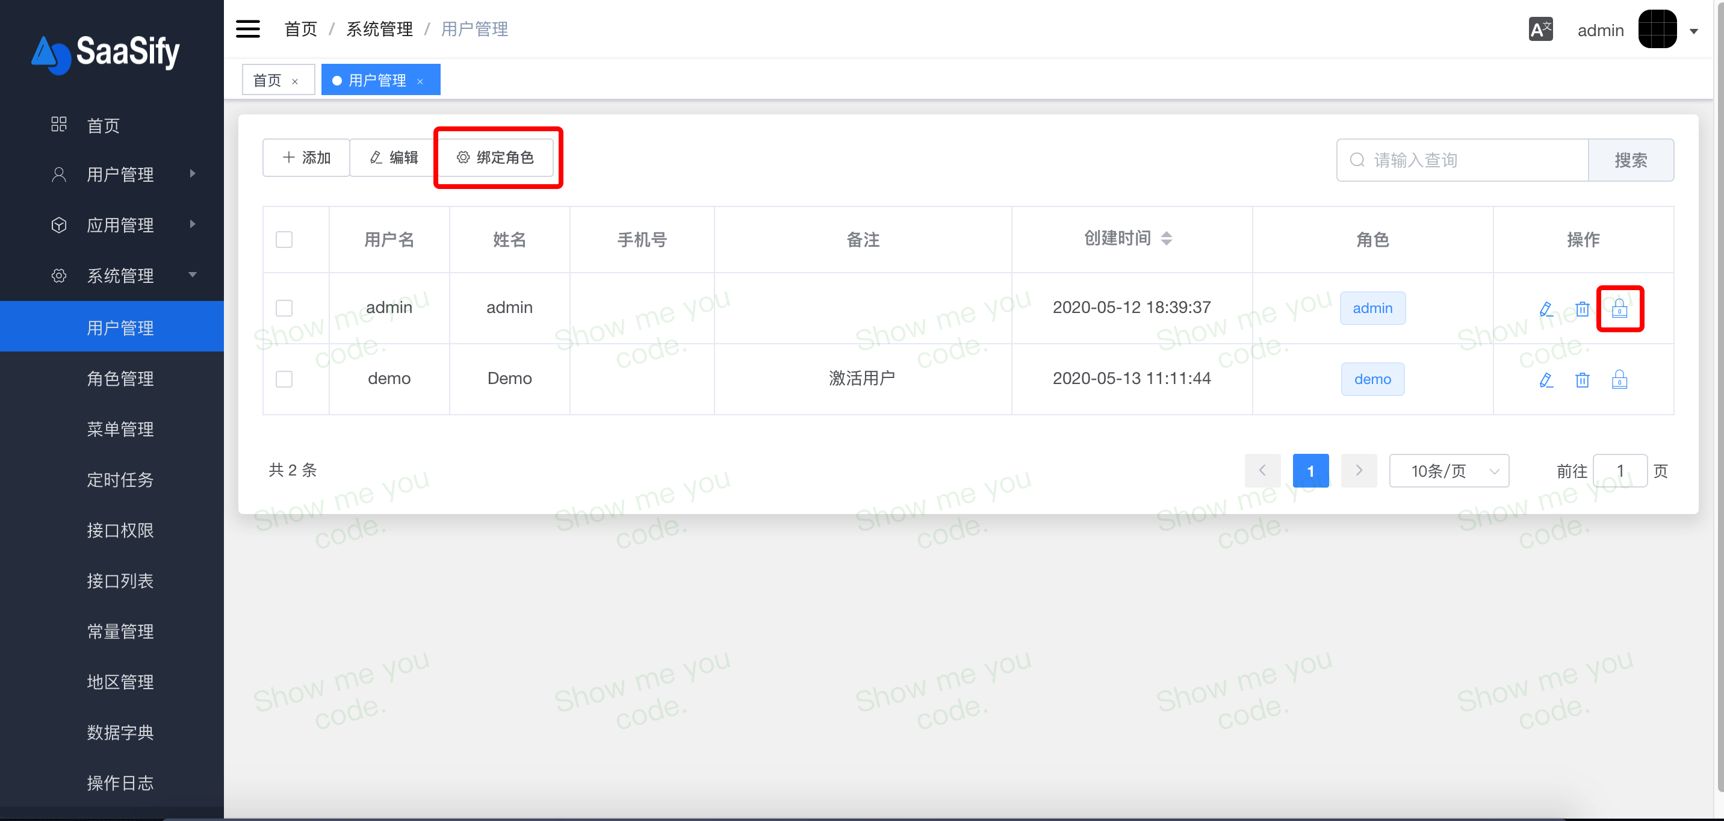1724x821 pixels.
Task: Click the hamburger menu collapse icon
Action: point(247,29)
